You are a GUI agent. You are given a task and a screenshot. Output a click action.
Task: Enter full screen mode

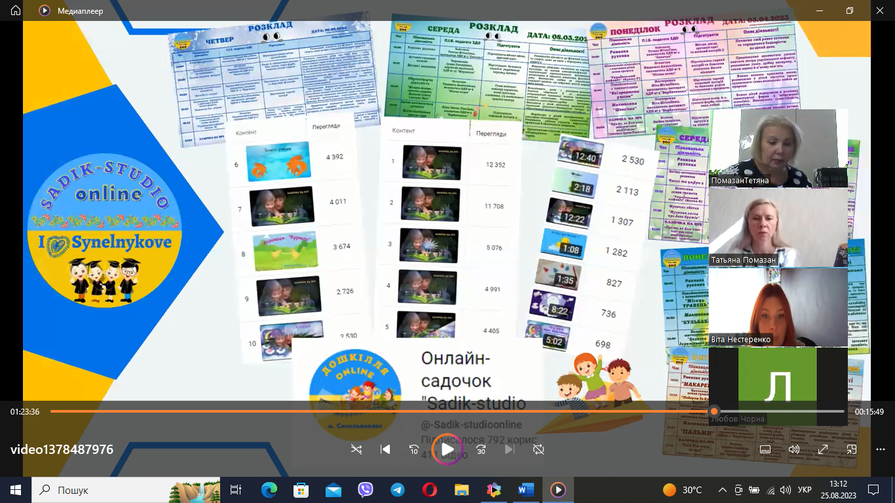pos(822,449)
